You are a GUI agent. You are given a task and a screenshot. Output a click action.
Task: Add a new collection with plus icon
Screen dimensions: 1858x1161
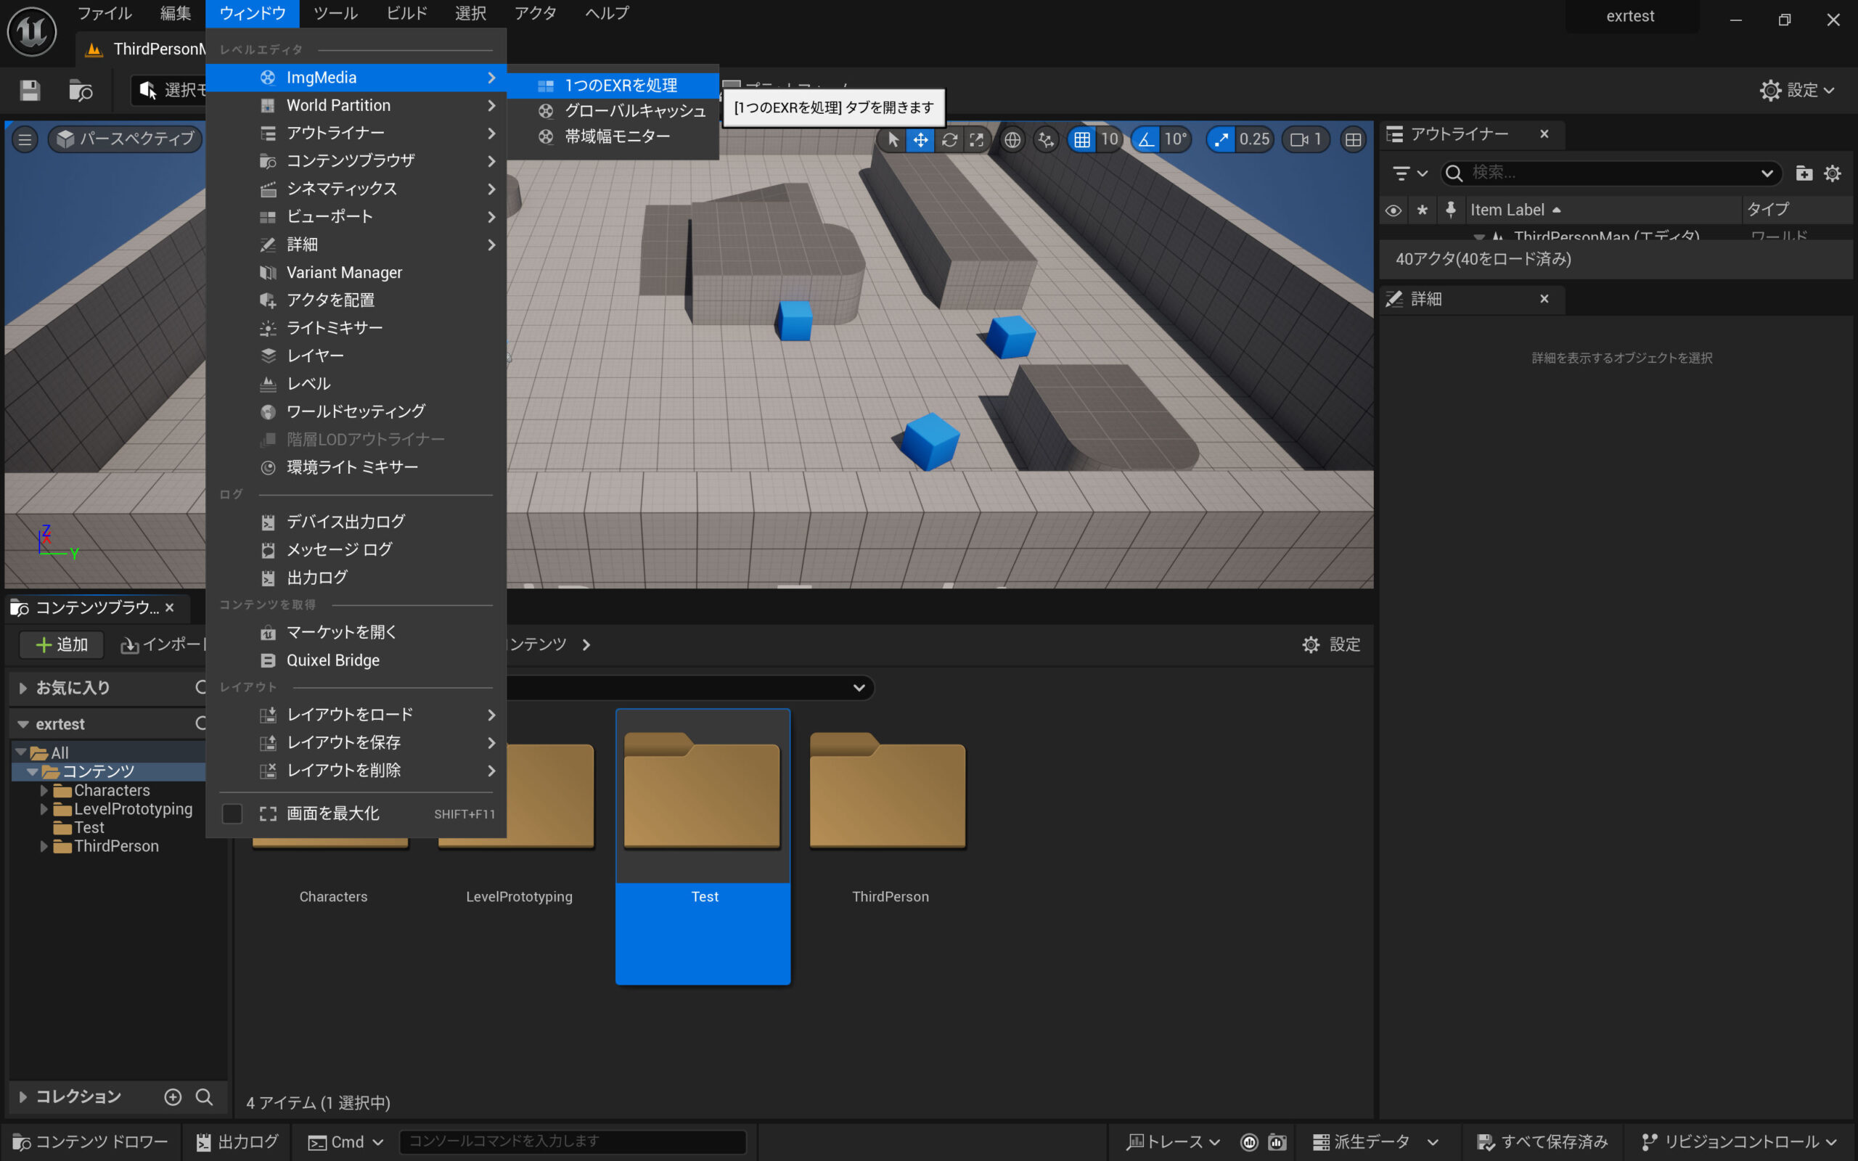[173, 1096]
